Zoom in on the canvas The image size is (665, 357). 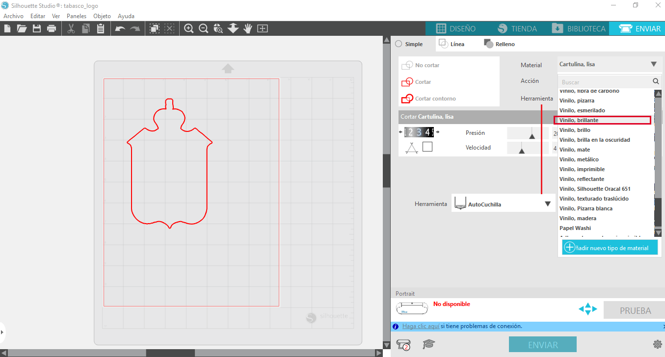[188, 28]
